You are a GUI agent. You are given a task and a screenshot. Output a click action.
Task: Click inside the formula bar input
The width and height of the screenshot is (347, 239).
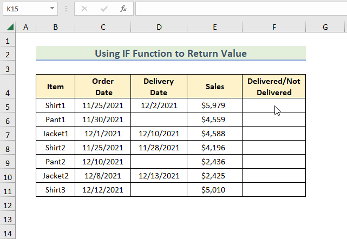click(x=238, y=9)
